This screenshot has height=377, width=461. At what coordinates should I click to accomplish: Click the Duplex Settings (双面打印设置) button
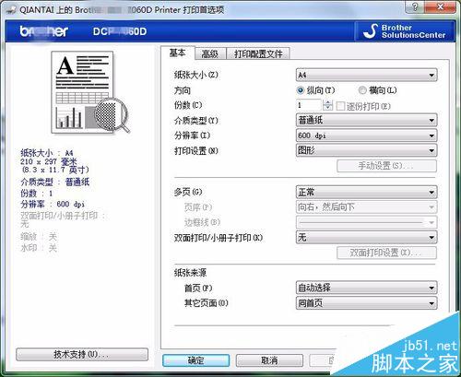[386, 253]
